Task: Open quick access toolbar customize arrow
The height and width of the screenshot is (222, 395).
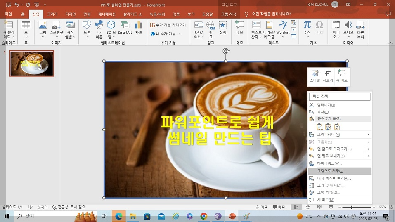Action: coord(45,5)
